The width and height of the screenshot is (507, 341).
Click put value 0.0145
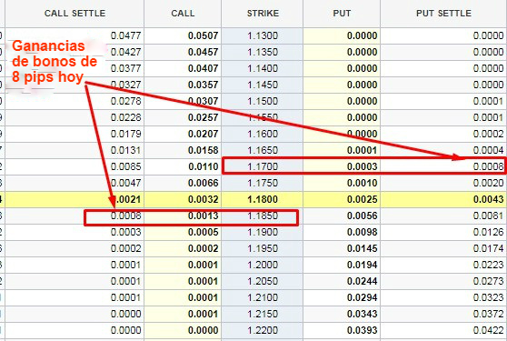pyautogui.click(x=362, y=248)
